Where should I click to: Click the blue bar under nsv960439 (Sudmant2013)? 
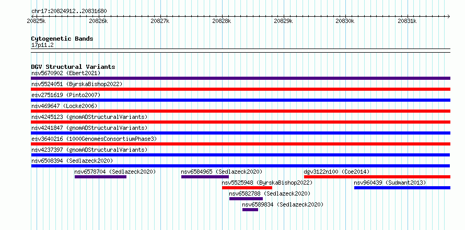click(x=402, y=188)
